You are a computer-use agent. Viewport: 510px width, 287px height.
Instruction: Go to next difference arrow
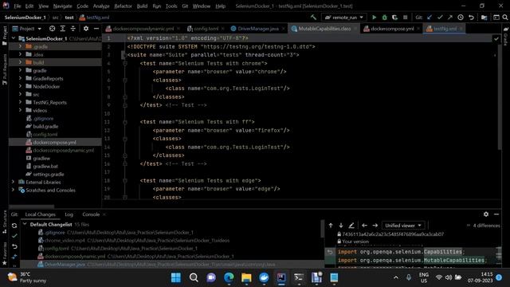pyautogui.click(x=341, y=225)
